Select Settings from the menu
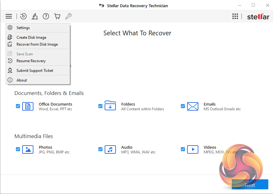273x194 pixels. 38,28
